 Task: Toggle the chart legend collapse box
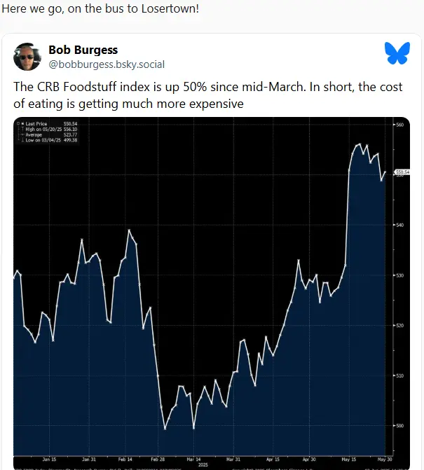pyautogui.click(x=18, y=125)
